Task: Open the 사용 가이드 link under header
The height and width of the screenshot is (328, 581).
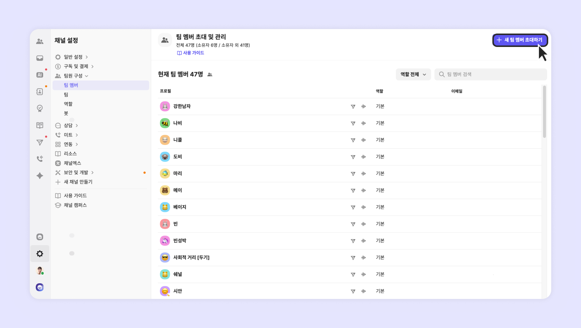Action: tap(191, 53)
